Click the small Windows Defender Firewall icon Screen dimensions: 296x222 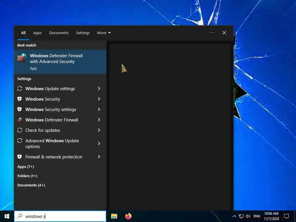click(x=20, y=120)
